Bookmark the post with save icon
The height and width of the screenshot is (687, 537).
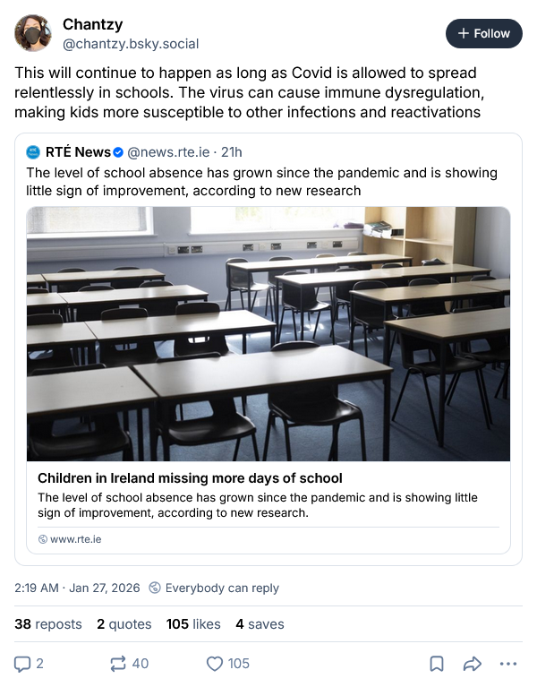437,664
